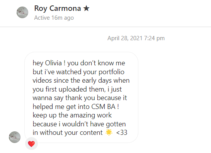Click the word hey starting the message
Viewport: 211px width, 153px height.
coord(38,63)
